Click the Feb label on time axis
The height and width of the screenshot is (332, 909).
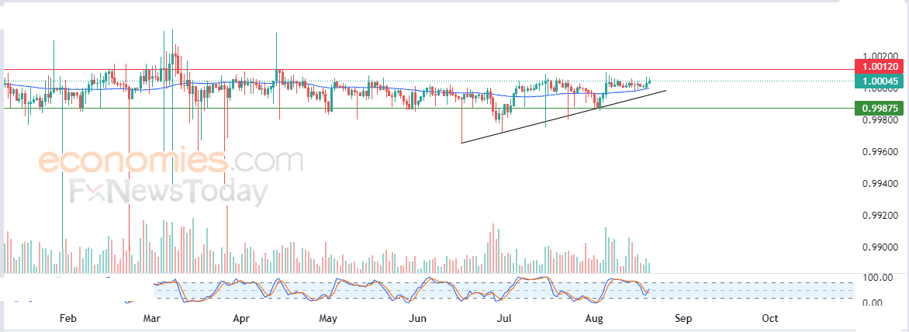point(68,319)
